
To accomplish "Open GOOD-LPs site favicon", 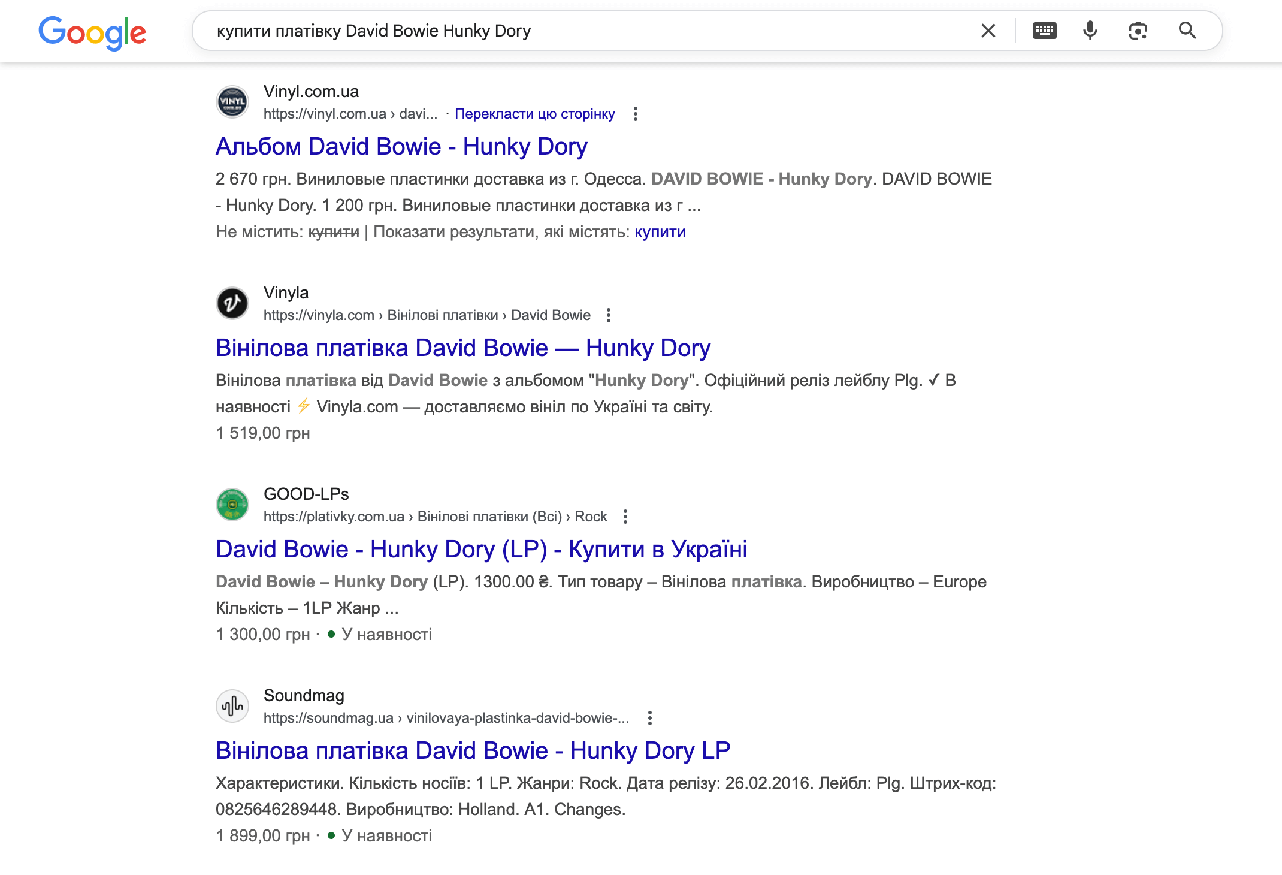I will [232, 505].
